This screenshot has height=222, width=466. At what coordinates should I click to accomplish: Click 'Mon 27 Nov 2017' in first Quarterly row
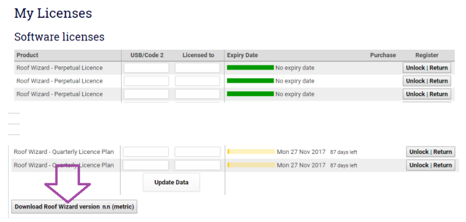coord(301,152)
